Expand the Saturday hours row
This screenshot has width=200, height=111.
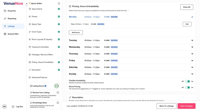point(192,67)
